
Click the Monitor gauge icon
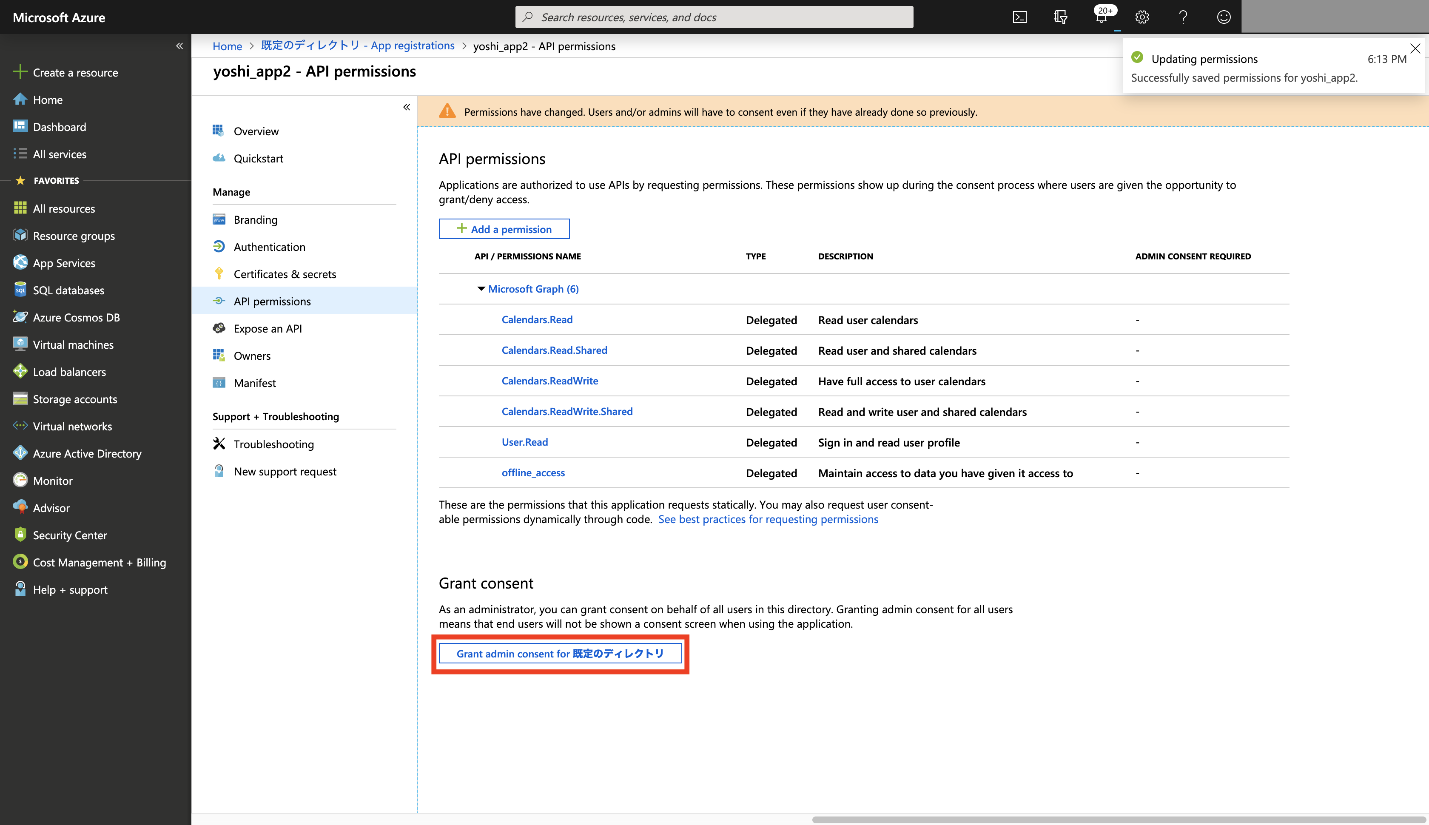(x=20, y=480)
